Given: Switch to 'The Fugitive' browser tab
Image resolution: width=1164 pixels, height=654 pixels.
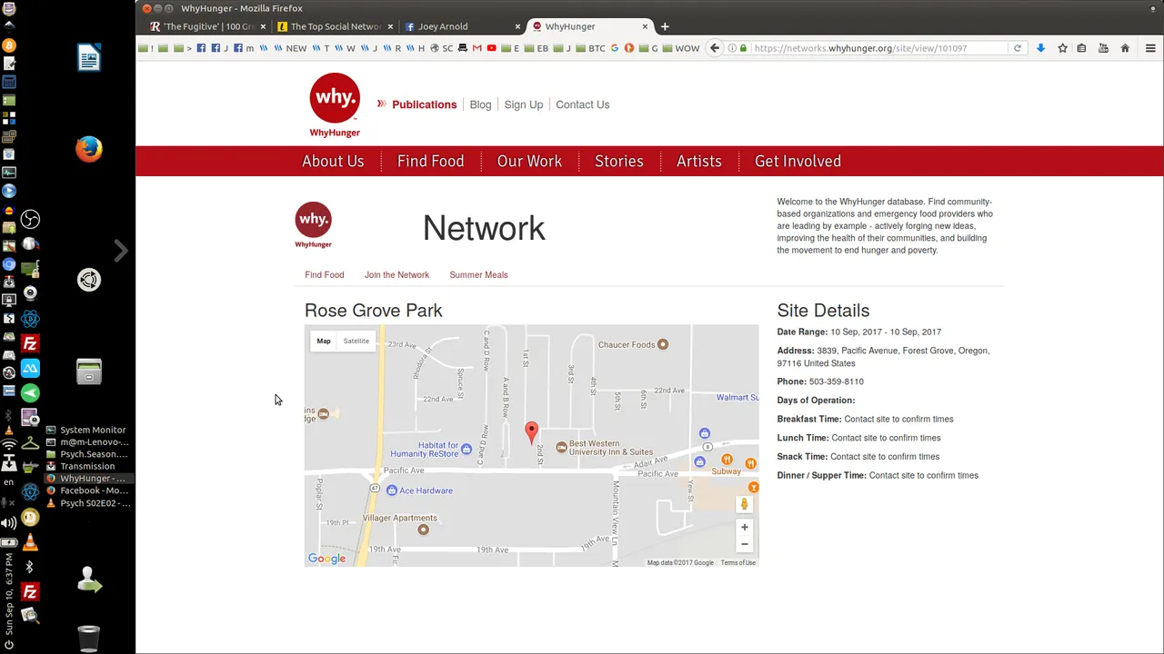Looking at the screenshot, I should point(207,26).
